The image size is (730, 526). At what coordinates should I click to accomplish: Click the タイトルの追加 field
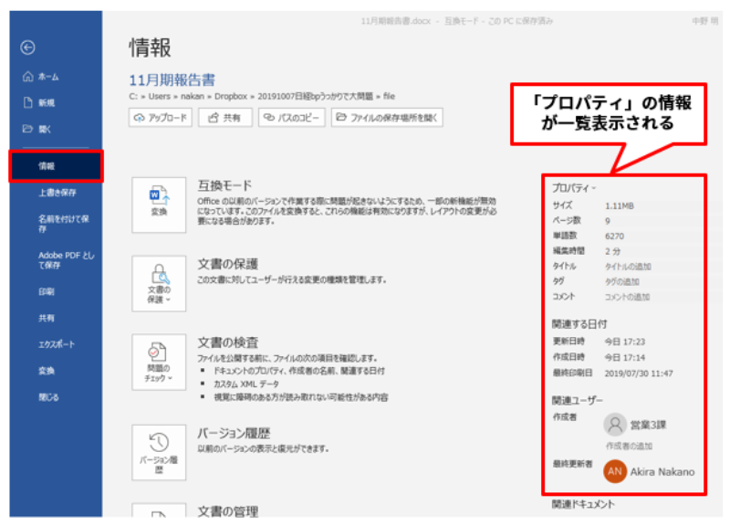click(x=630, y=266)
